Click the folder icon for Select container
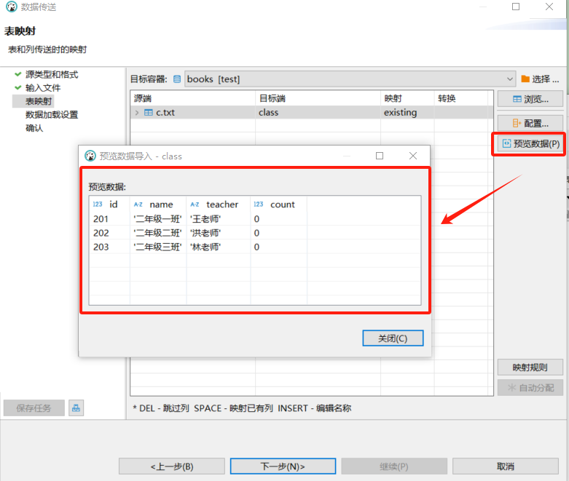Image resolution: width=569 pixels, height=481 pixels. click(525, 79)
